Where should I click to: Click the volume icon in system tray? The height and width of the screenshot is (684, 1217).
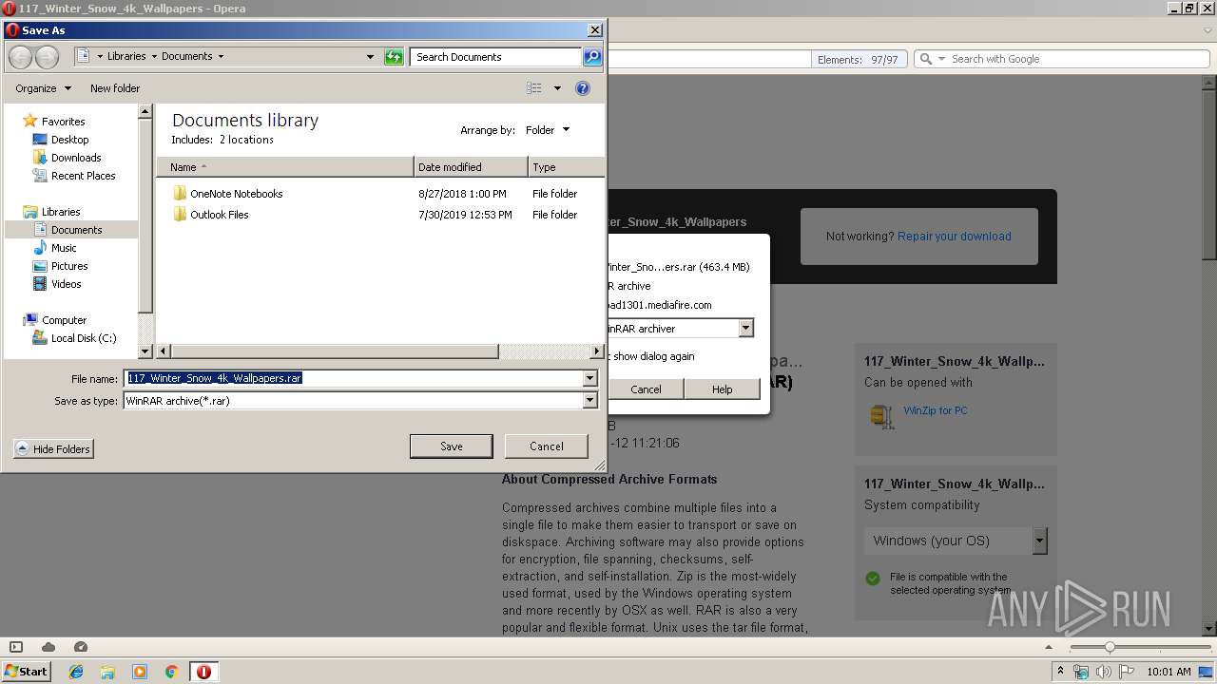[1103, 672]
